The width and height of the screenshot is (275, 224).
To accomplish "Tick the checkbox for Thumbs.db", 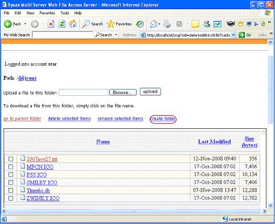I will [11, 190].
